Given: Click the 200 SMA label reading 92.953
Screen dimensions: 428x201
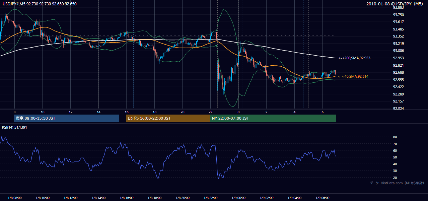Looking at the screenshot, I should (354, 58).
